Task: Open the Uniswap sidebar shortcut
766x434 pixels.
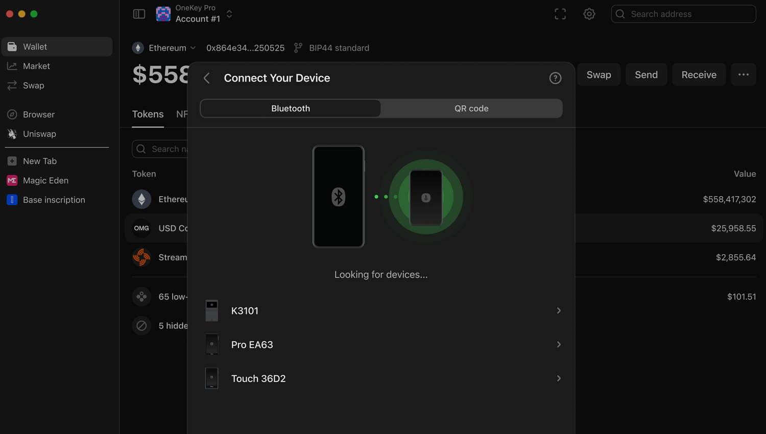Action: tap(57, 134)
